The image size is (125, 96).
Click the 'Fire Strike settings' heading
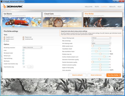click(11, 31)
